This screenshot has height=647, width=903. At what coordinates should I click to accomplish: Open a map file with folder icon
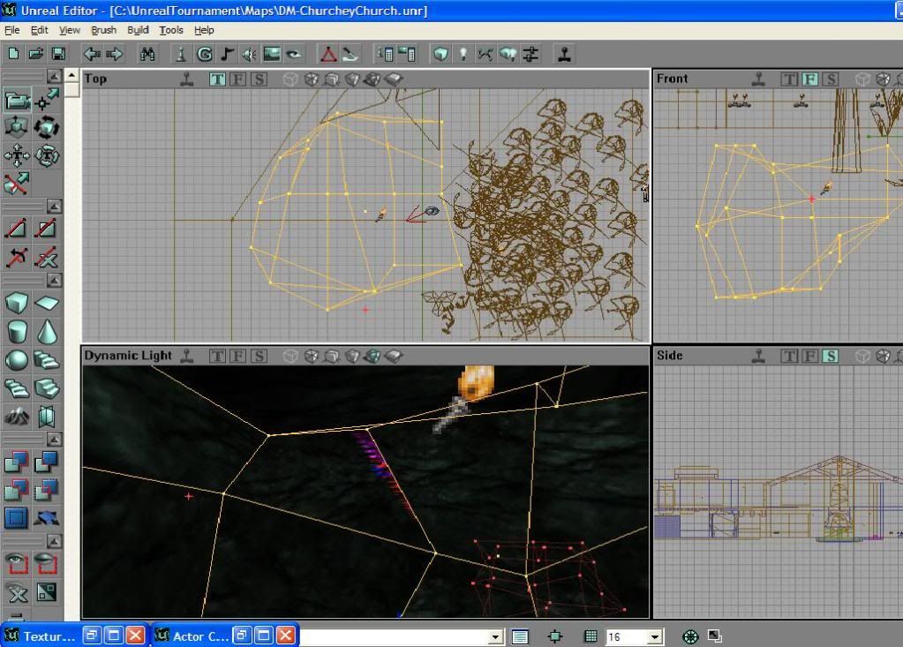35,54
